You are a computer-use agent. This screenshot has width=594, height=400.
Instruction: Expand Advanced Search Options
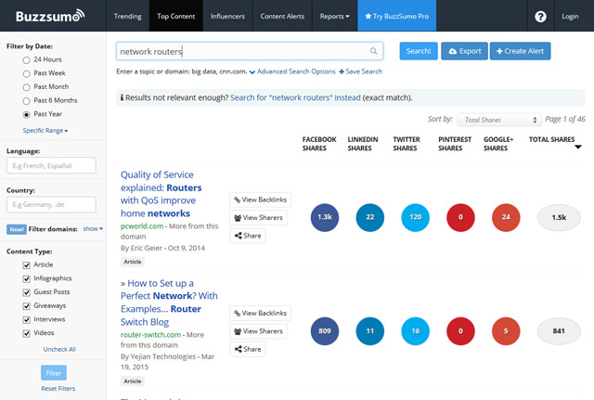click(292, 71)
